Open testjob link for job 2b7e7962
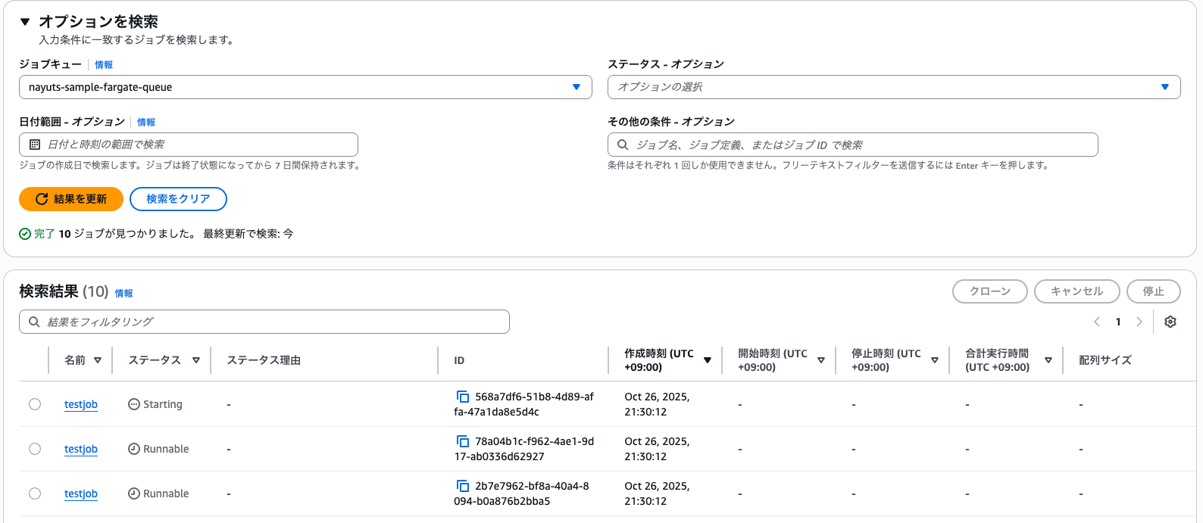Image resolution: width=1203 pixels, height=523 pixels. (x=81, y=493)
